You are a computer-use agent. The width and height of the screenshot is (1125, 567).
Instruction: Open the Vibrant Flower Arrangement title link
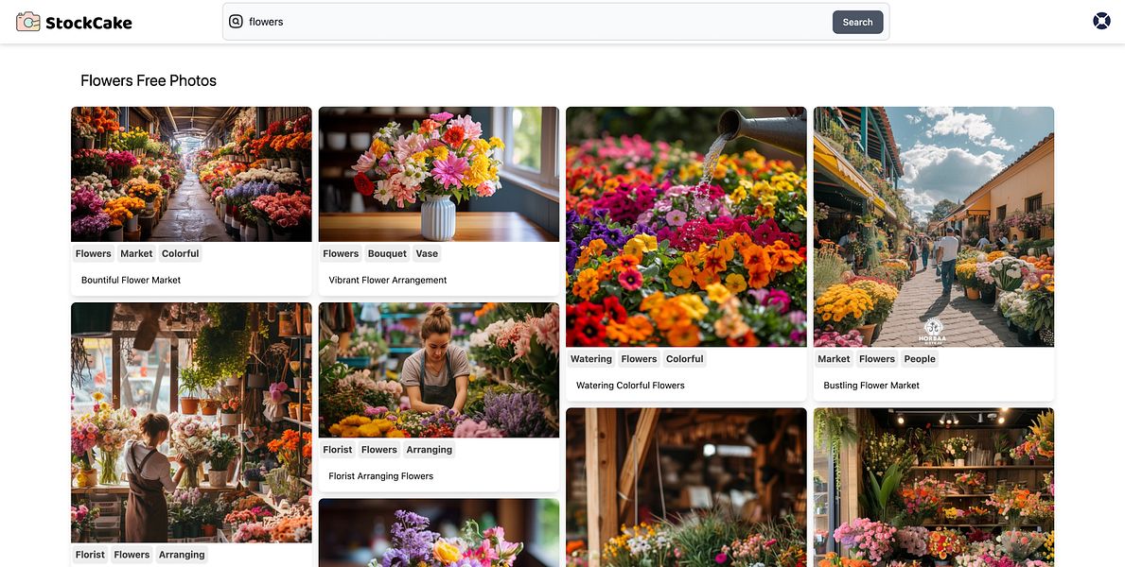coord(388,279)
